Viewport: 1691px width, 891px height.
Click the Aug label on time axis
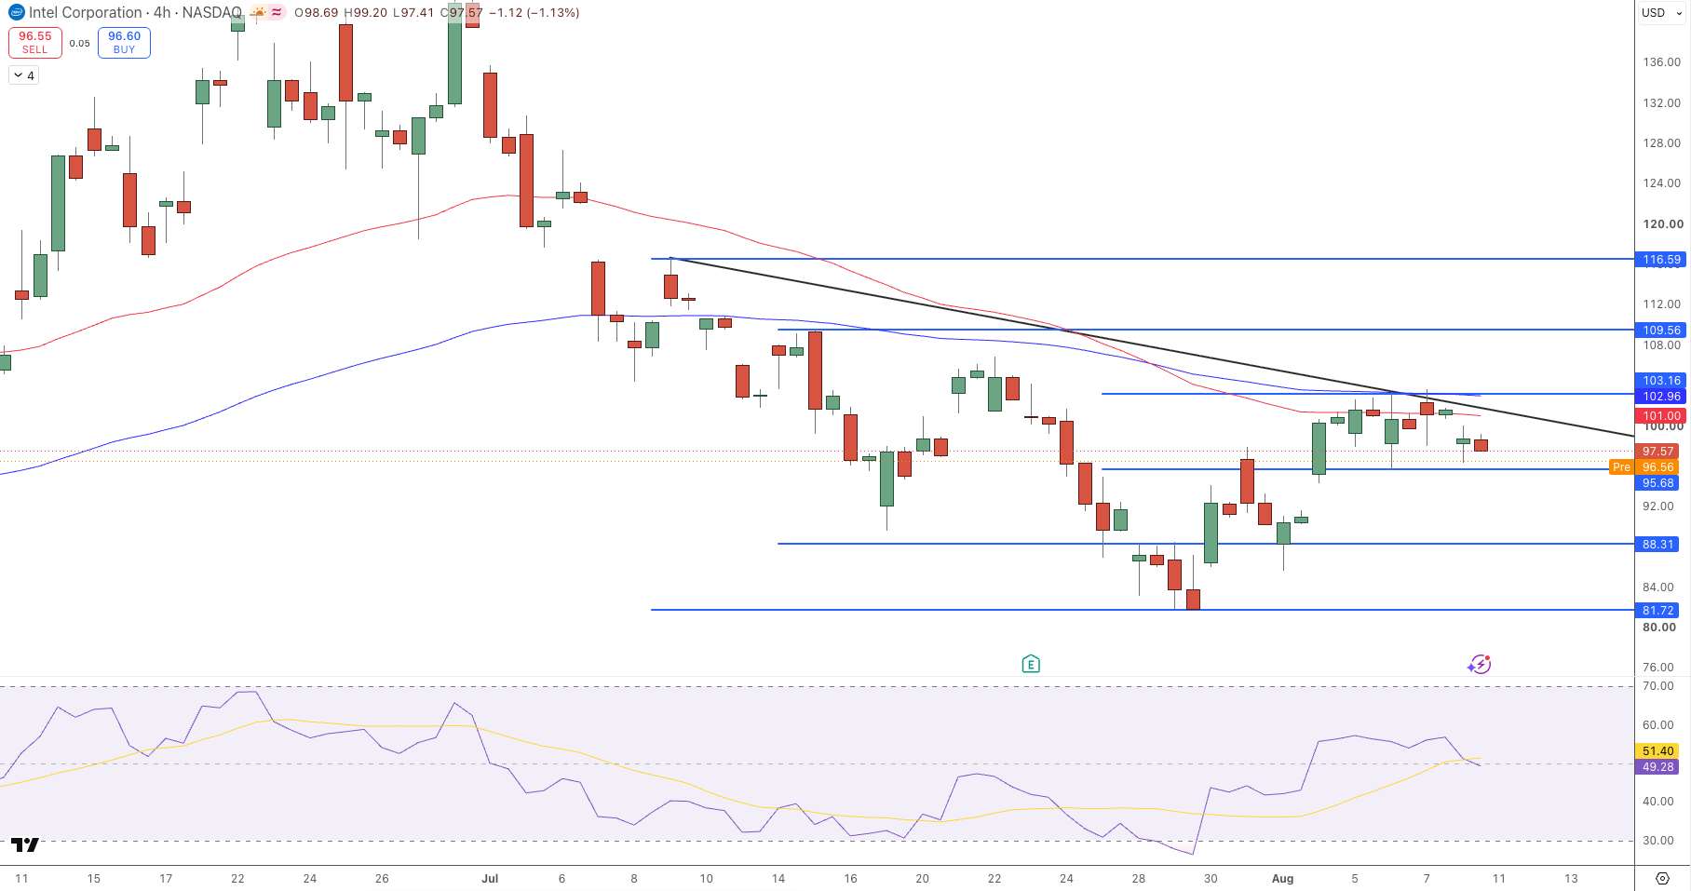(x=1283, y=878)
